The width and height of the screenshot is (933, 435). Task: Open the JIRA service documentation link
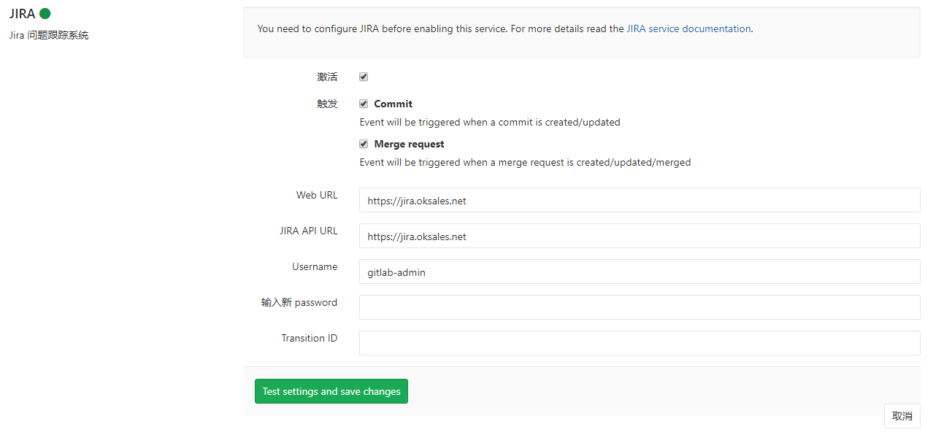point(688,28)
